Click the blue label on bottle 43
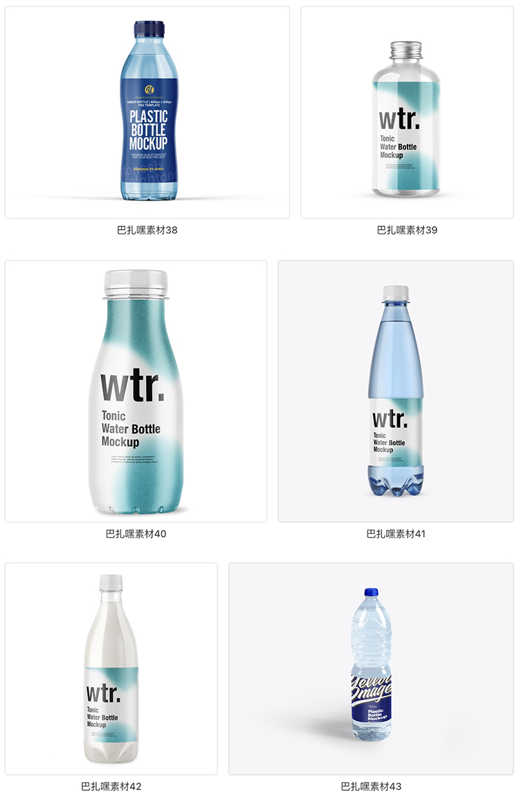The width and height of the screenshot is (519, 797). pos(371,695)
